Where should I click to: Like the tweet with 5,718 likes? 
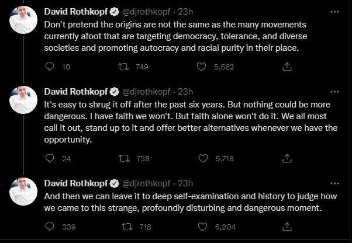coord(201,158)
